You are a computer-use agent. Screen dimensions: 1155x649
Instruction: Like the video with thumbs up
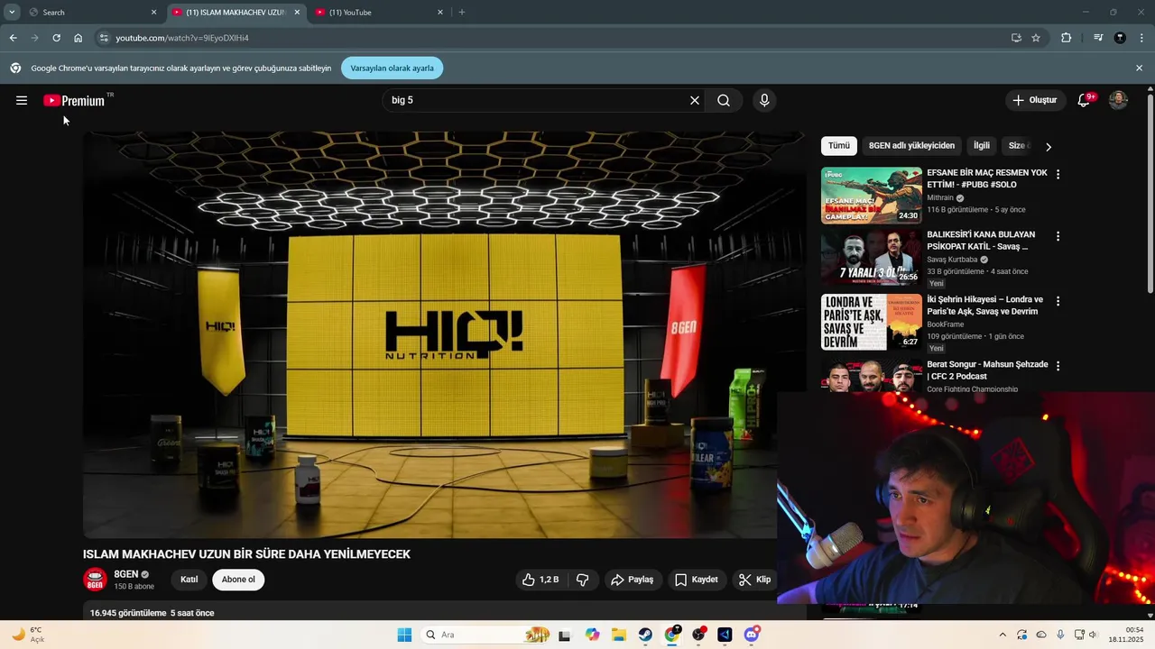(x=540, y=580)
